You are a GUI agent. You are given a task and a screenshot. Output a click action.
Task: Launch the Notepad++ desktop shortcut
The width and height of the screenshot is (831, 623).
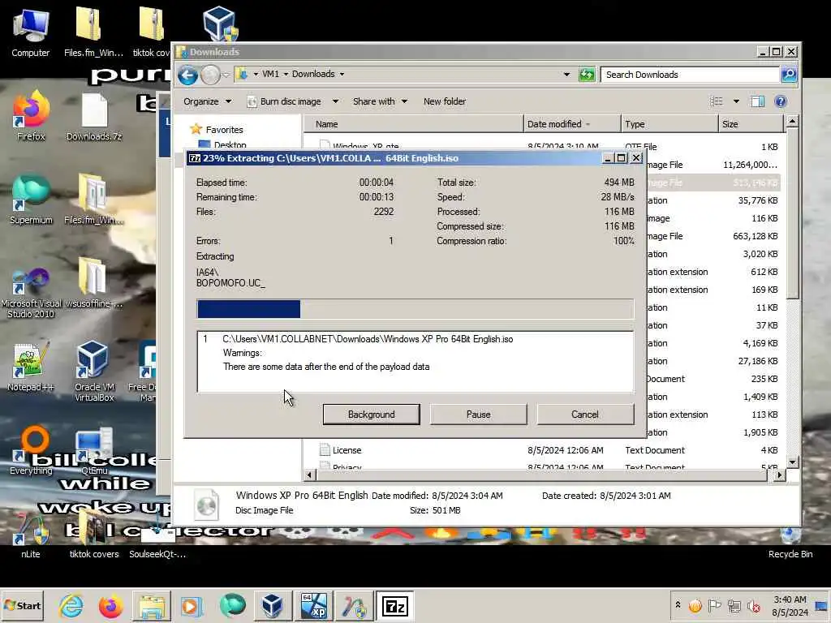tap(31, 367)
